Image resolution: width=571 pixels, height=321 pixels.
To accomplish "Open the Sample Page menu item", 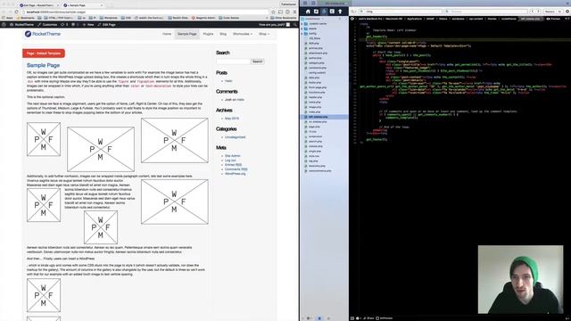I will [186, 34].
